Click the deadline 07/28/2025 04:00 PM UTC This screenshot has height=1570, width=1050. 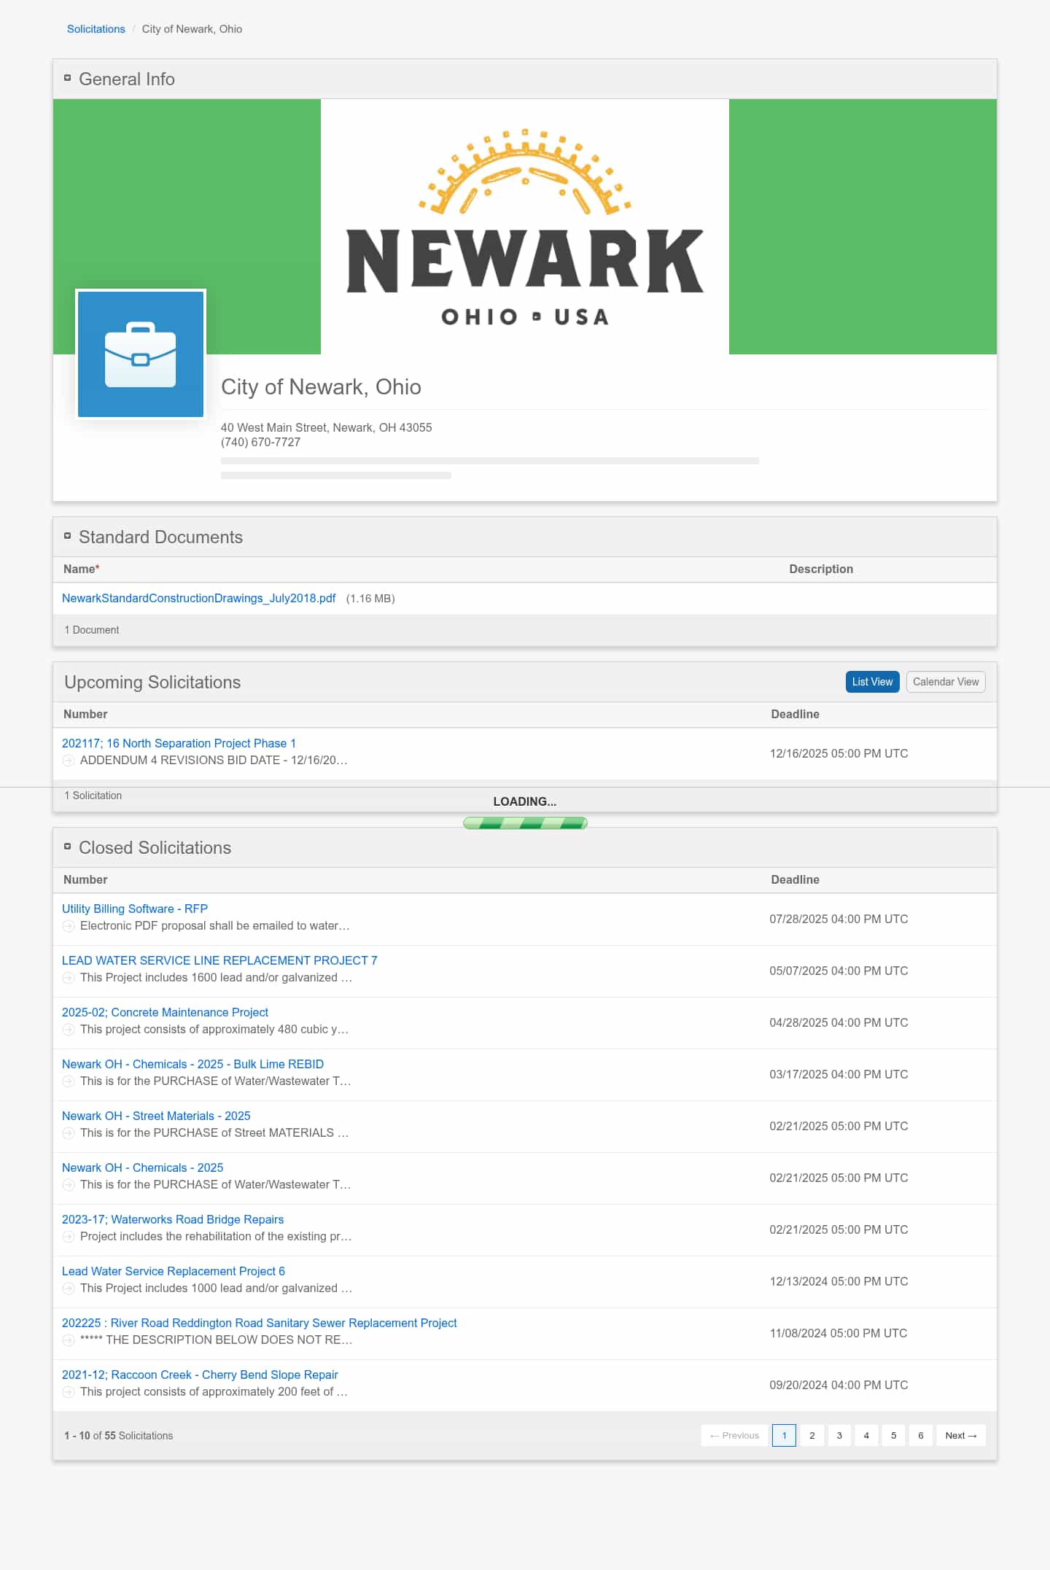point(839,919)
